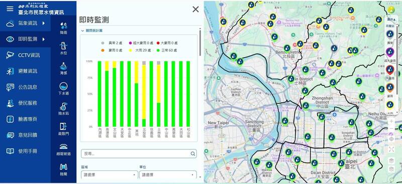Open the 下水道 sewer monitoring icon
Screen dimensions: 402x184
64,89
